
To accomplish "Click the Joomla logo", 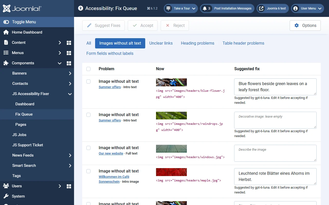I will click(22, 8).
